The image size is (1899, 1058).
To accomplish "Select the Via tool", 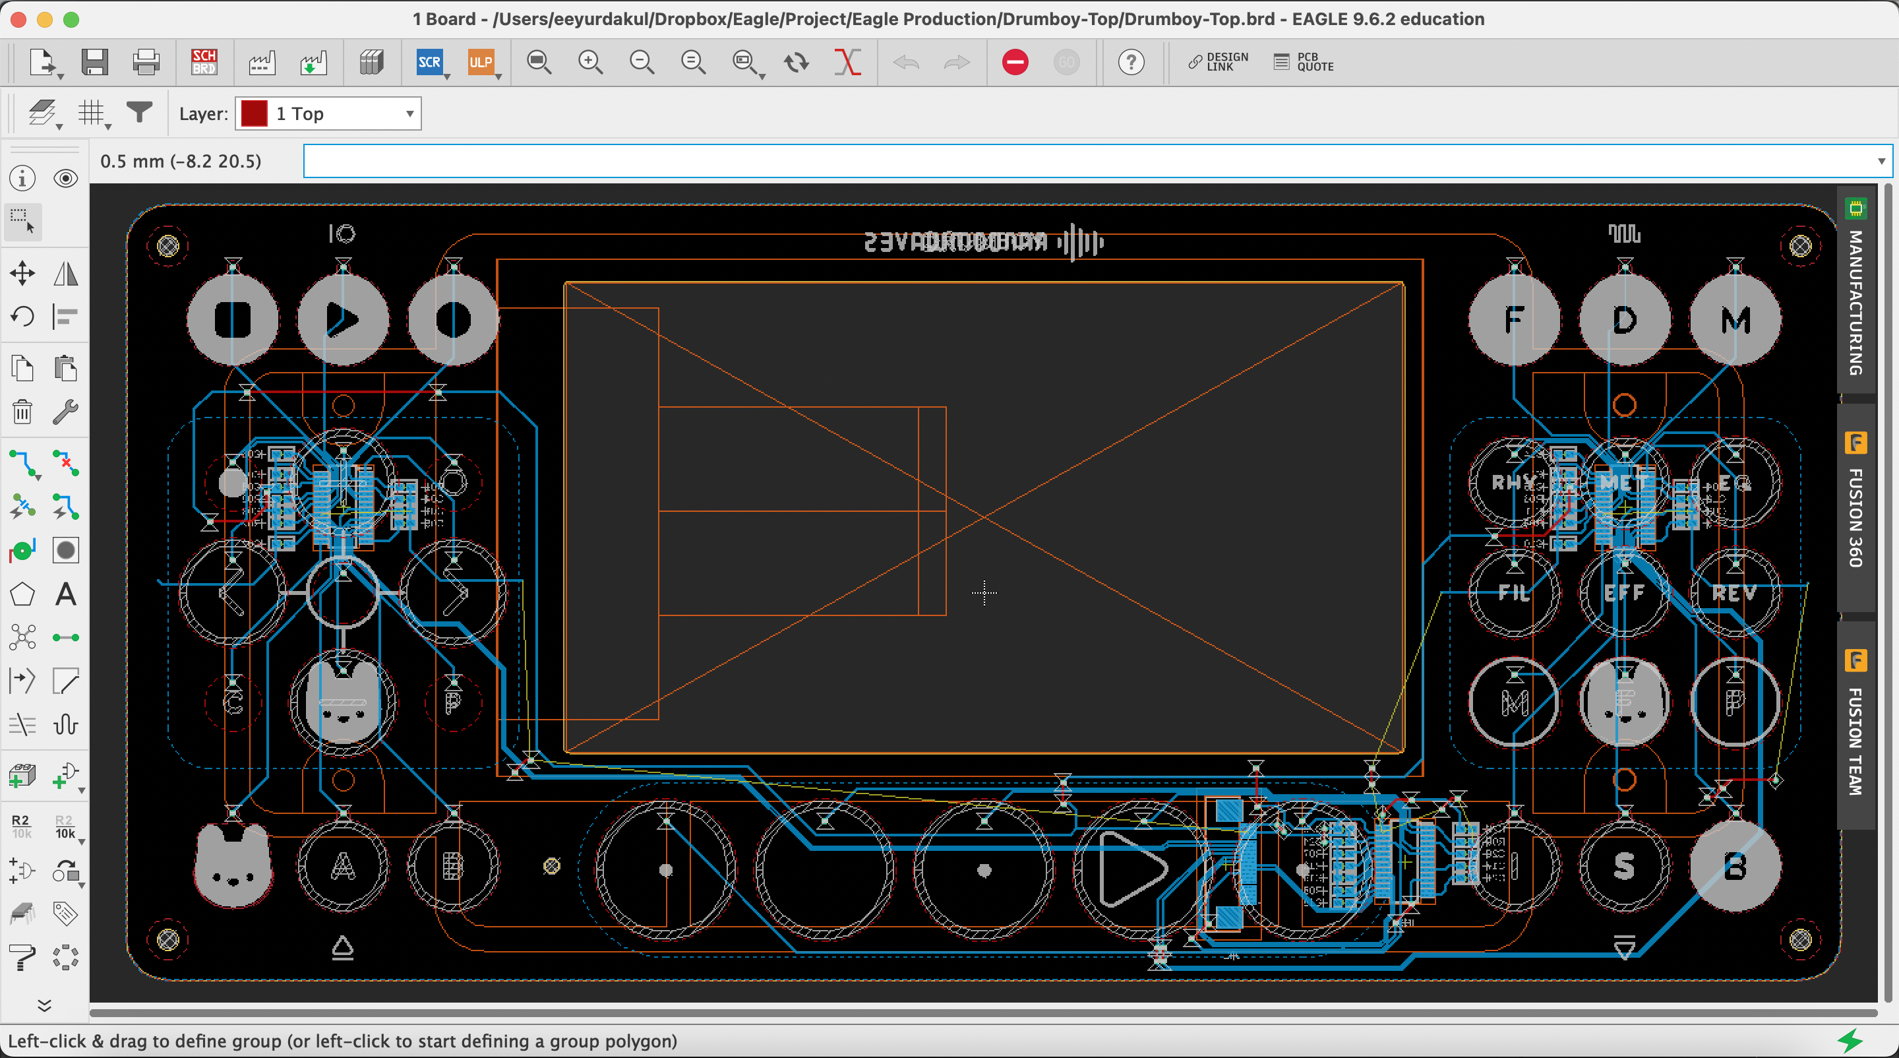I will pyautogui.click(x=22, y=551).
